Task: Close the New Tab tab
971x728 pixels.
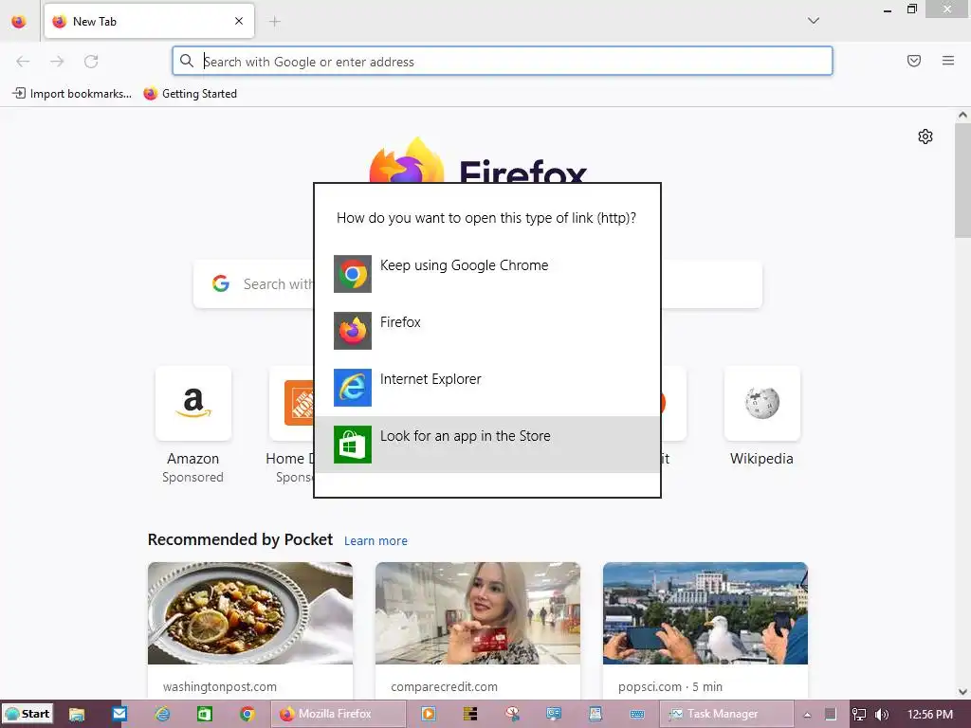Action: pos(239,21)
